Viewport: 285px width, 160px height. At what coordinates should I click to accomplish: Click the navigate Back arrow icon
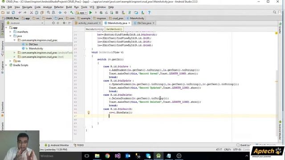[x=60, y=13]
